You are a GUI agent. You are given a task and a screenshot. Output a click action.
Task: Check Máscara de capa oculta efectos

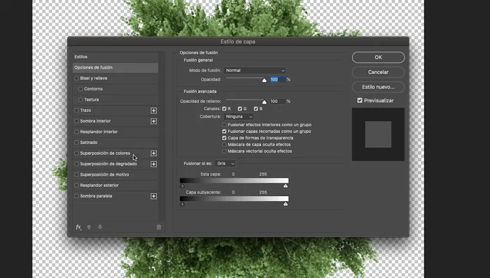tap(224, 144)
